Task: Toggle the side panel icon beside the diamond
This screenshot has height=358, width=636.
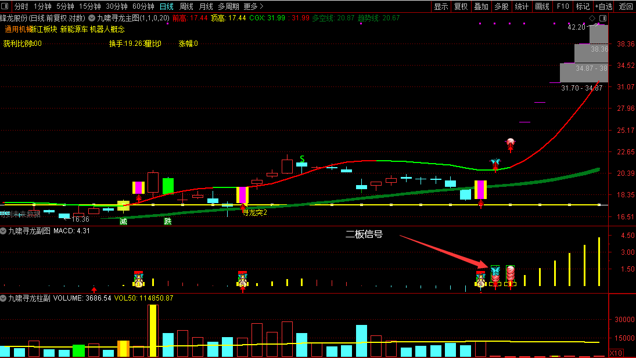Action: [x=603, y=18]
